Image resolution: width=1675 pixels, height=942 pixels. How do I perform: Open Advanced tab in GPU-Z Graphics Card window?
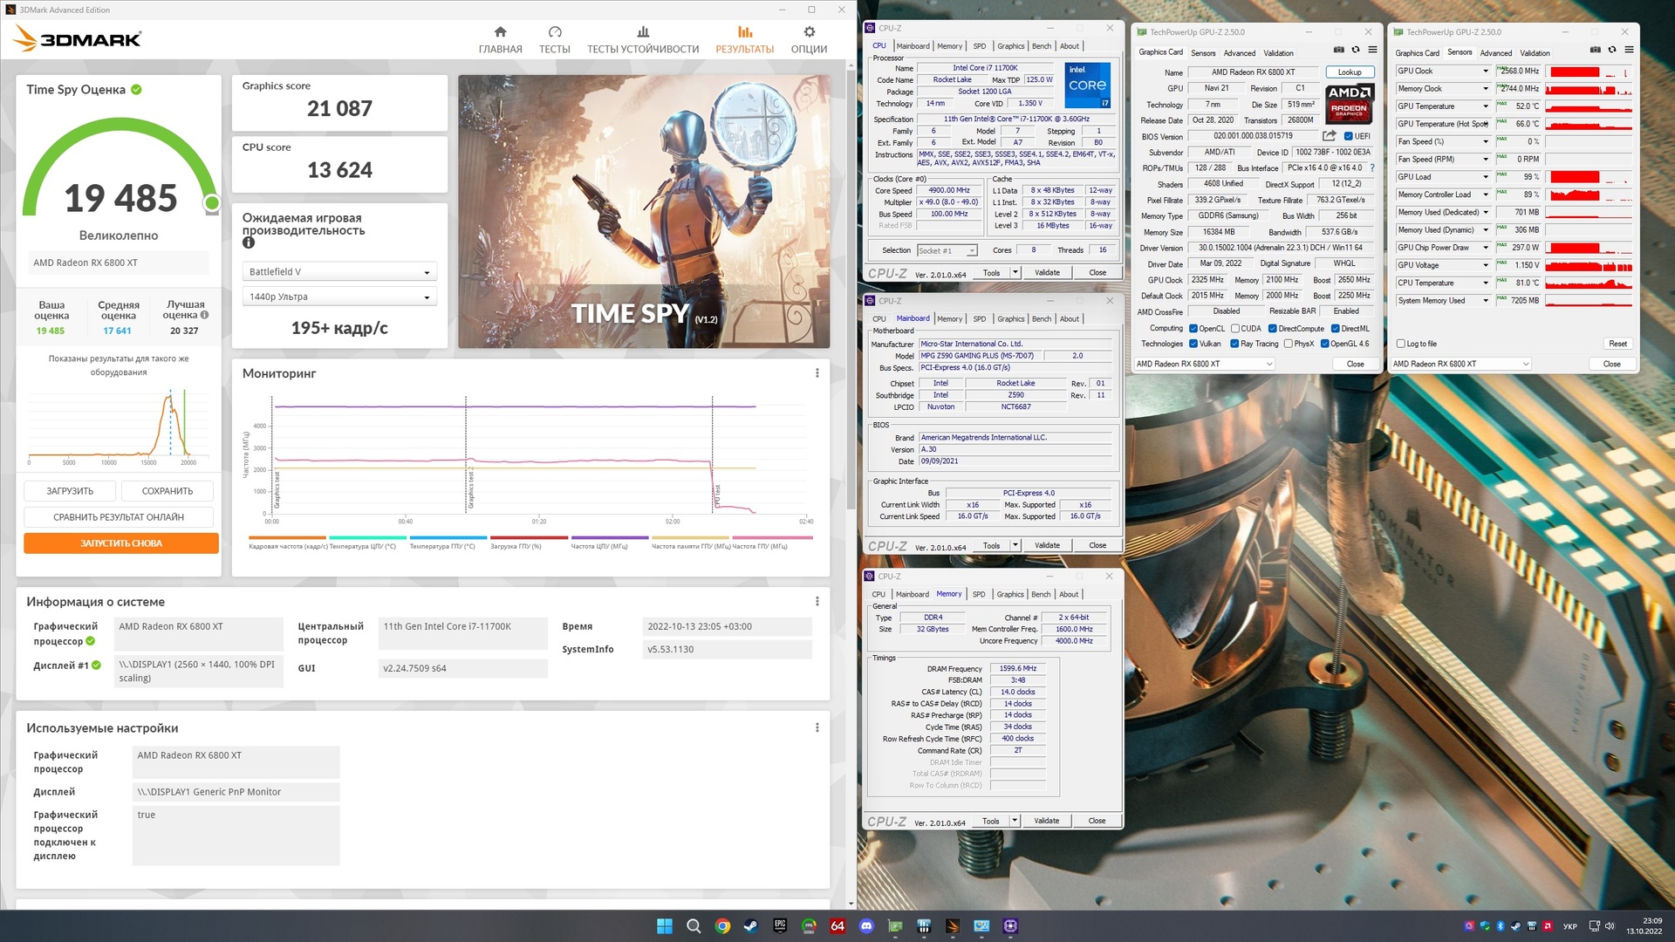point(1239,53)
